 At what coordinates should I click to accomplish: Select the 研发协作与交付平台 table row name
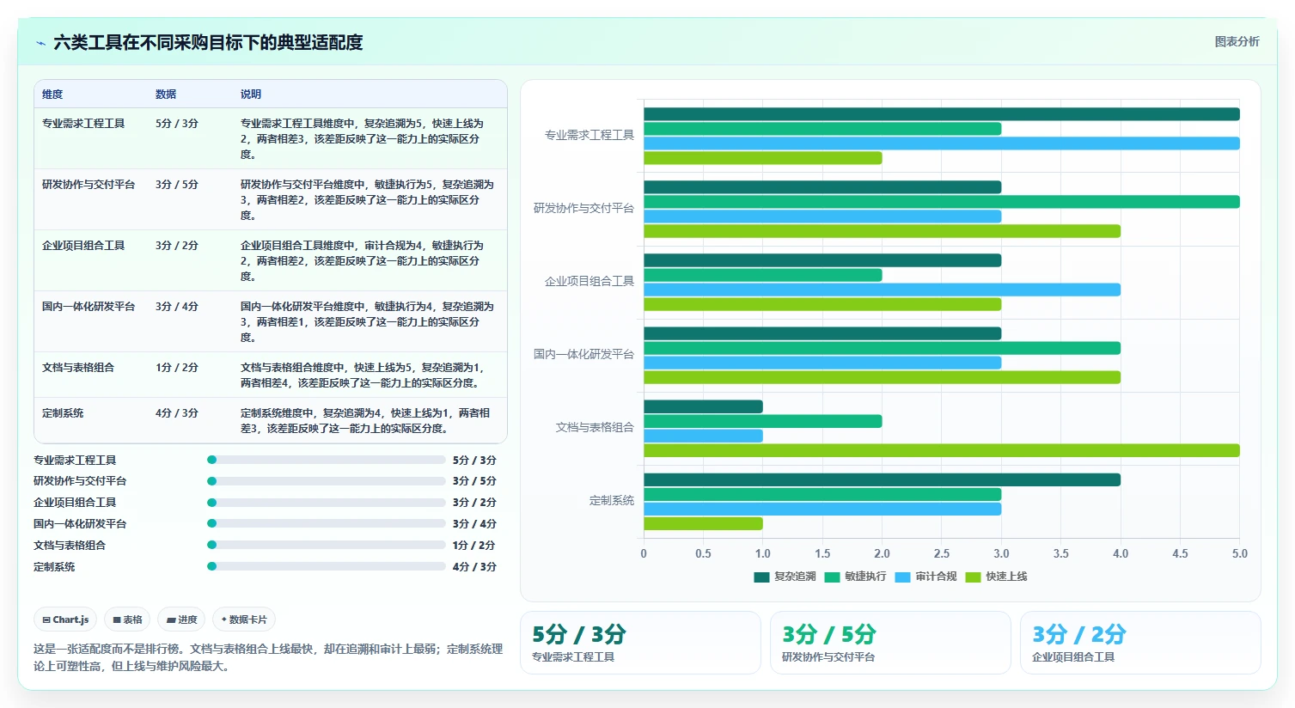(89, 185)
